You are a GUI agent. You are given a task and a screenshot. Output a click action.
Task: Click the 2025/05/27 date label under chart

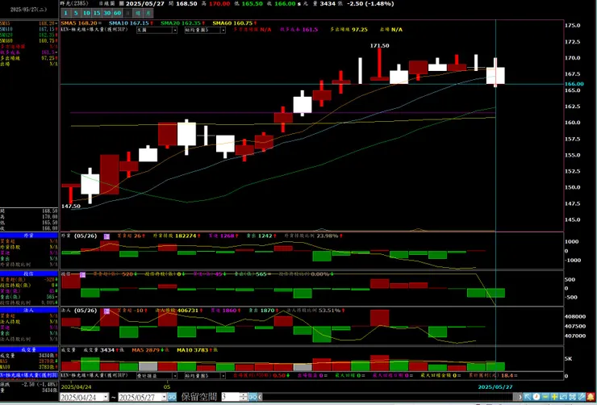tap(495, 386)
